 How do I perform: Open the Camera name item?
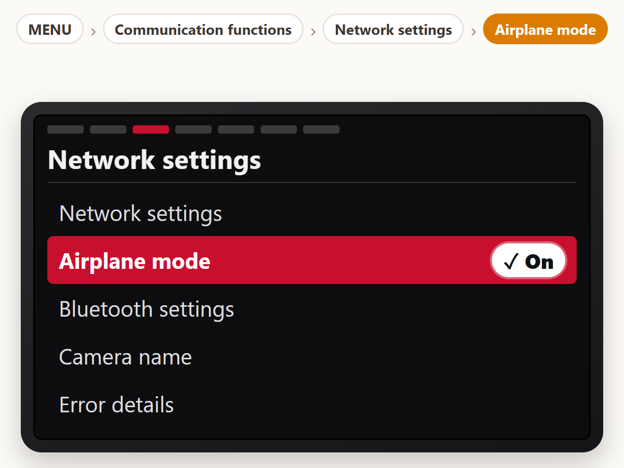click(x=312, y=357)
